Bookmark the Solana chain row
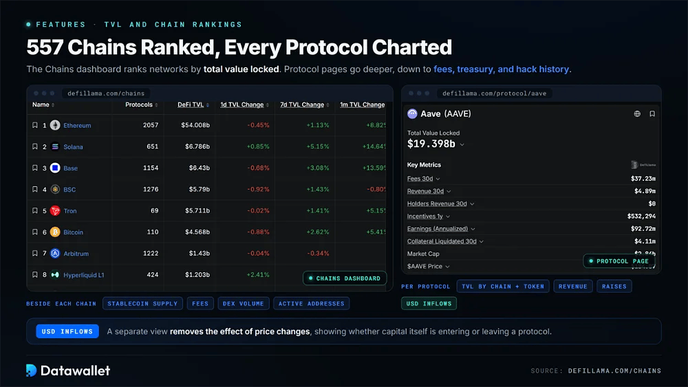This screenshot has height=387, width=688. [x=34, y=147]
